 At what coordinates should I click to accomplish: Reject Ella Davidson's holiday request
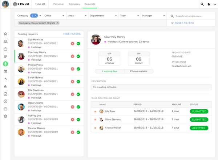pyautogui.click(x=73, y=94)
